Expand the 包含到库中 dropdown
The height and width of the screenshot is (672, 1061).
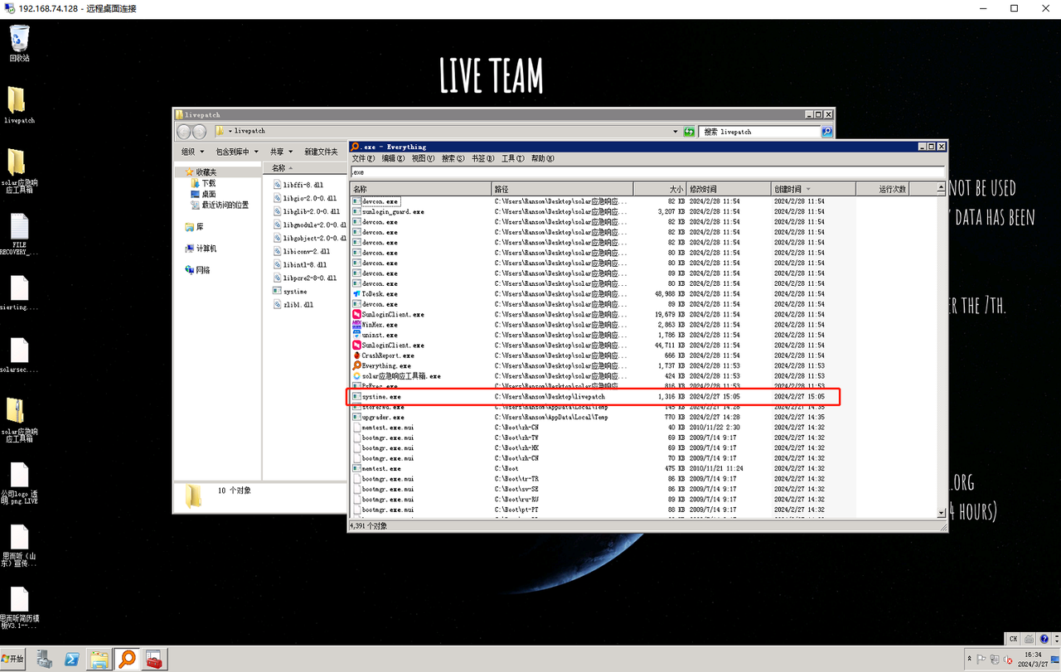coord(237,152)
